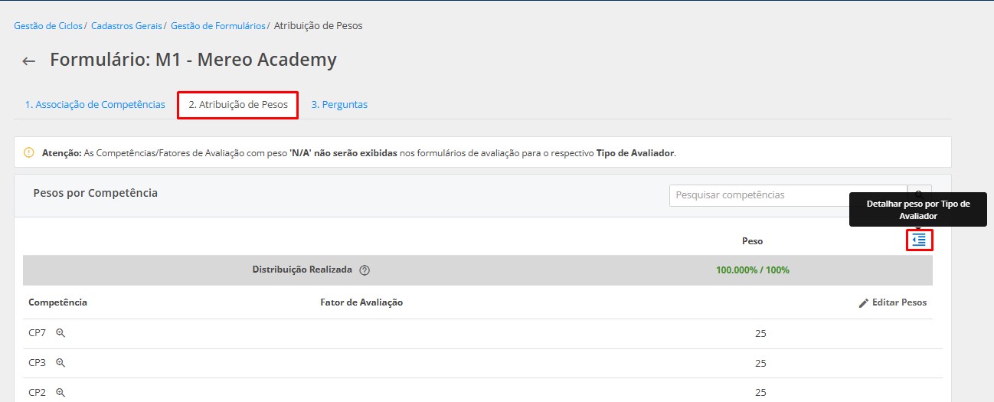Navigate to Gestão de Formulários breadcrumb
994x402 pixels.
click(x=217, y=26)
